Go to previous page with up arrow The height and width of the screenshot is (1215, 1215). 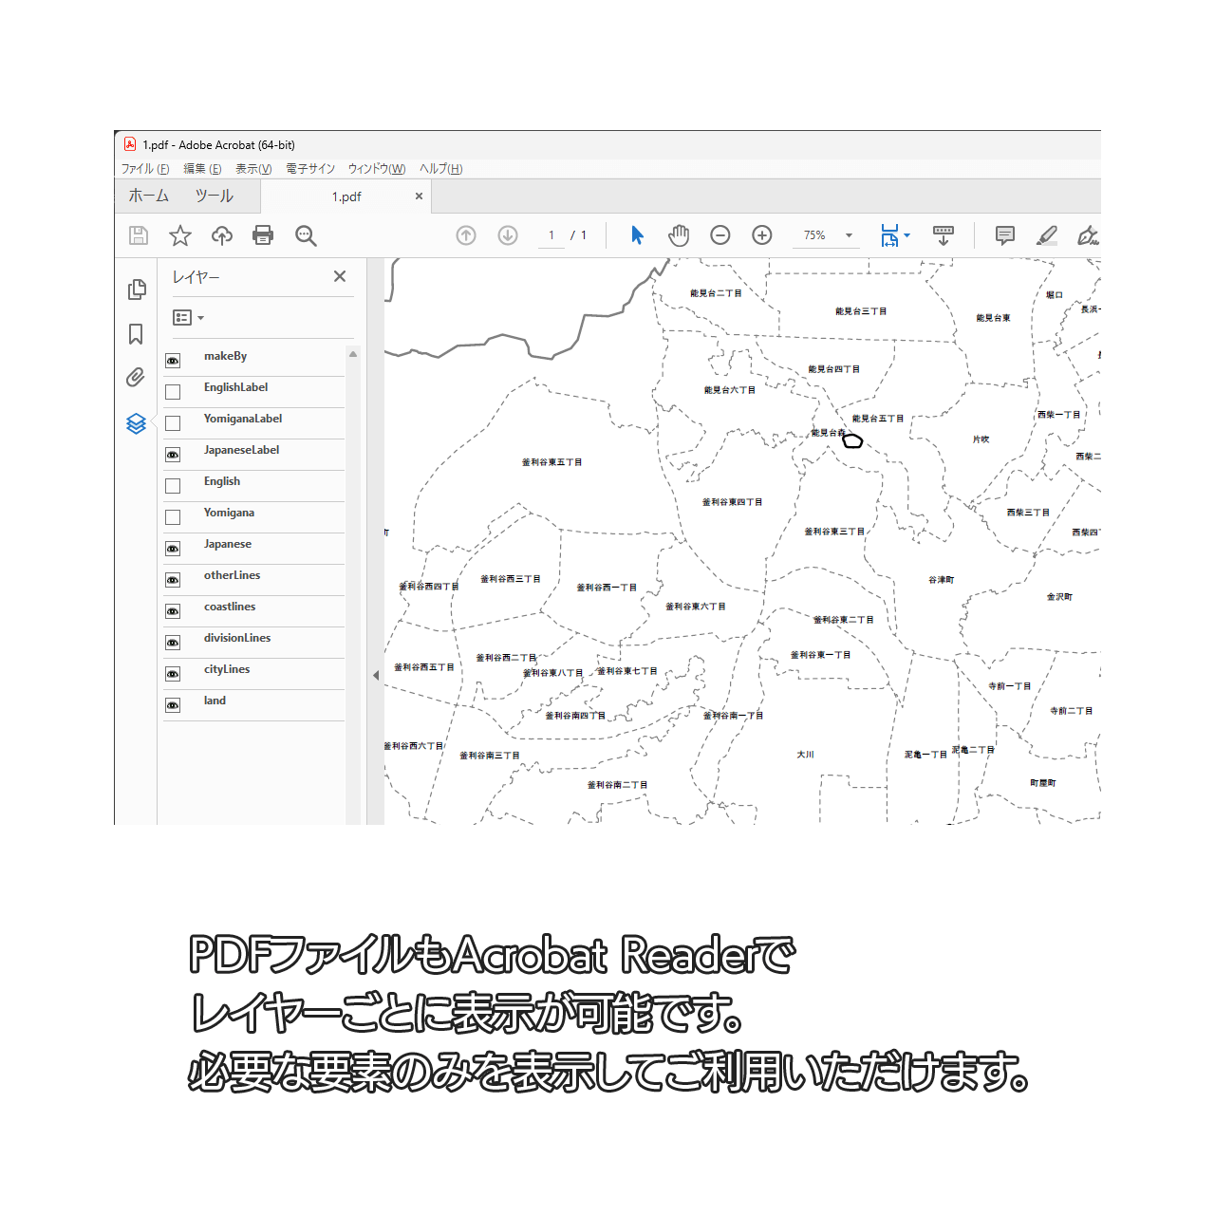point(466,235)
